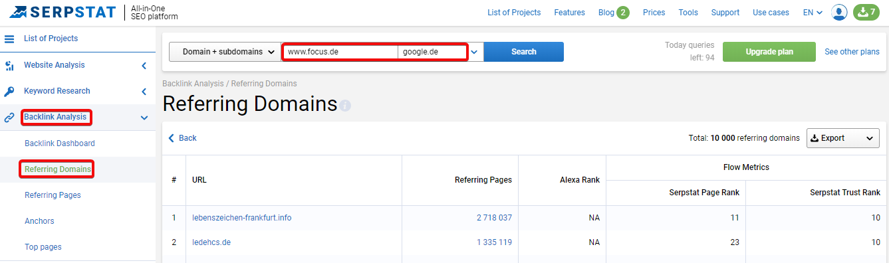This screenshot has height=263, width=889.
Task: Click the Blog notifications badge 2
Action: [623, 13]
